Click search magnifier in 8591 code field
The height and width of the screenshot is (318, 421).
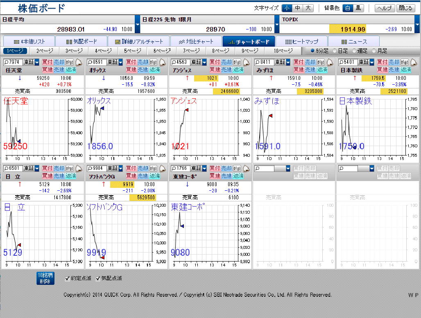click(x=90, y=62)
